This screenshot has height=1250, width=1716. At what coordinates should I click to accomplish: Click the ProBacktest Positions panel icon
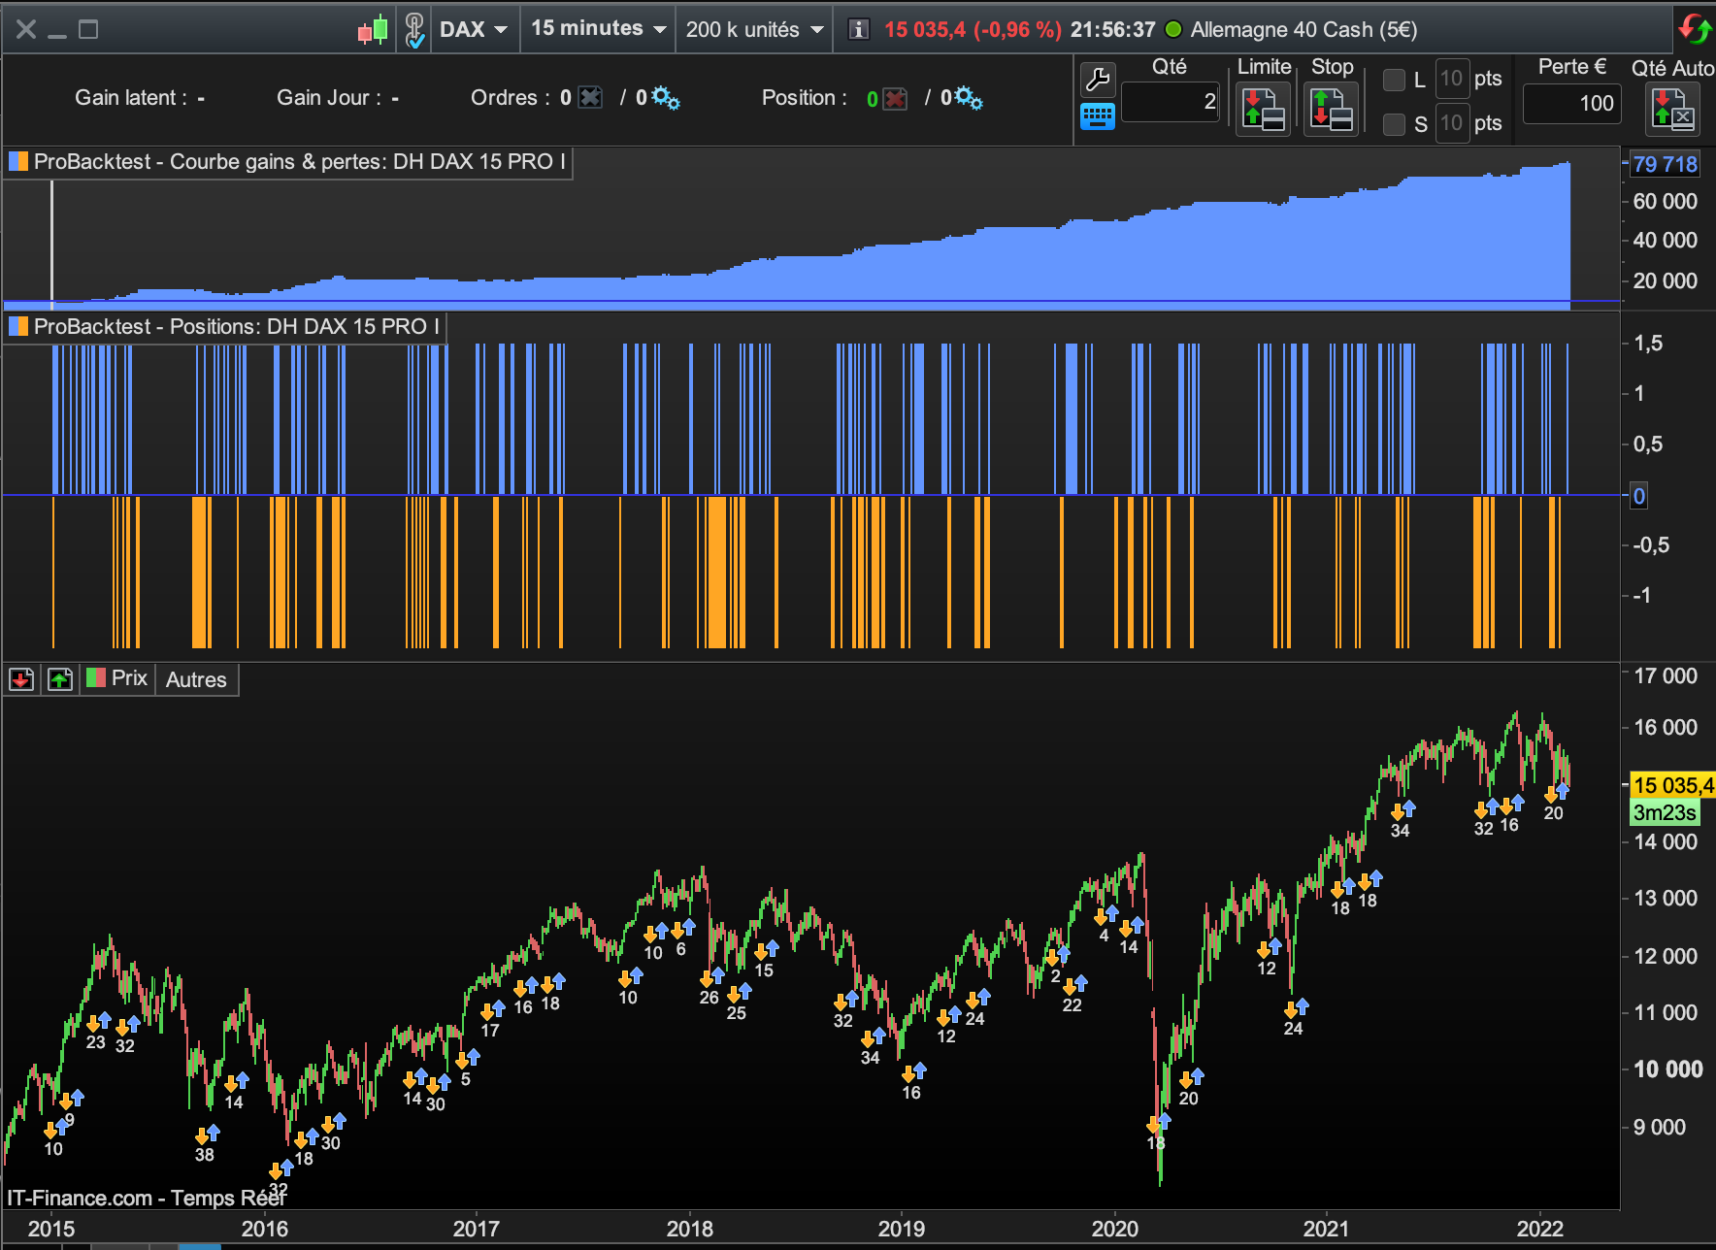[x=18, y=326]
